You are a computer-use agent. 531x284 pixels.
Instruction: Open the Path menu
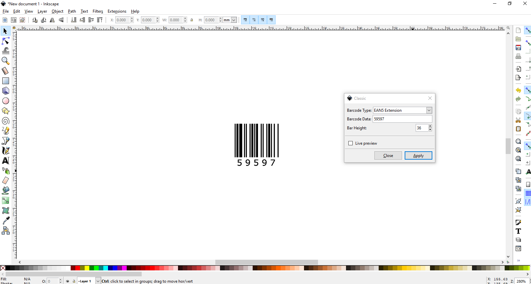pos(72,11)
